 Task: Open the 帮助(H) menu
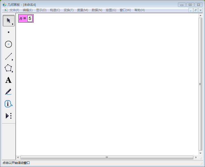pos(140,10)
